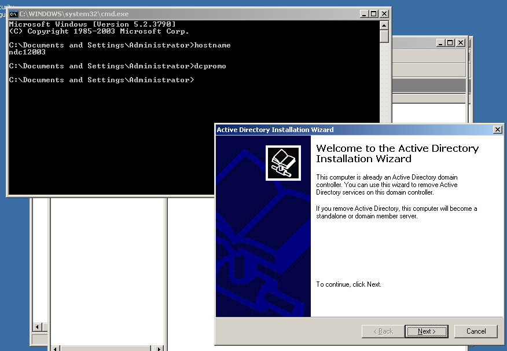Minimize the cmd.exe window
The image size is (507, 351).
click(x=364, y=14)
